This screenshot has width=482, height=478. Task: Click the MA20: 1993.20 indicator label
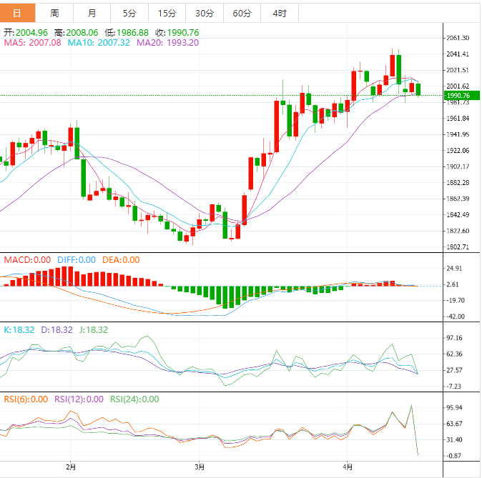coord(167,43)
